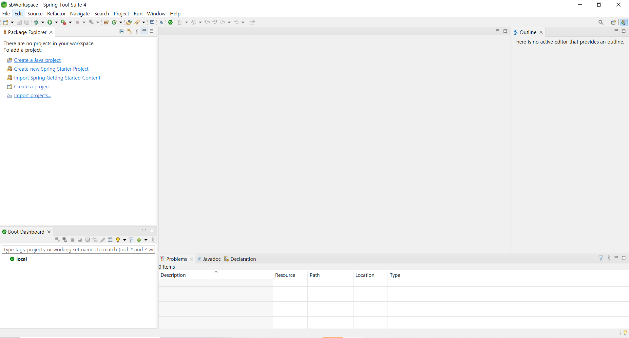Toggle the Pin Editor button
The image size is (629, 338).
tap(252, 22)
